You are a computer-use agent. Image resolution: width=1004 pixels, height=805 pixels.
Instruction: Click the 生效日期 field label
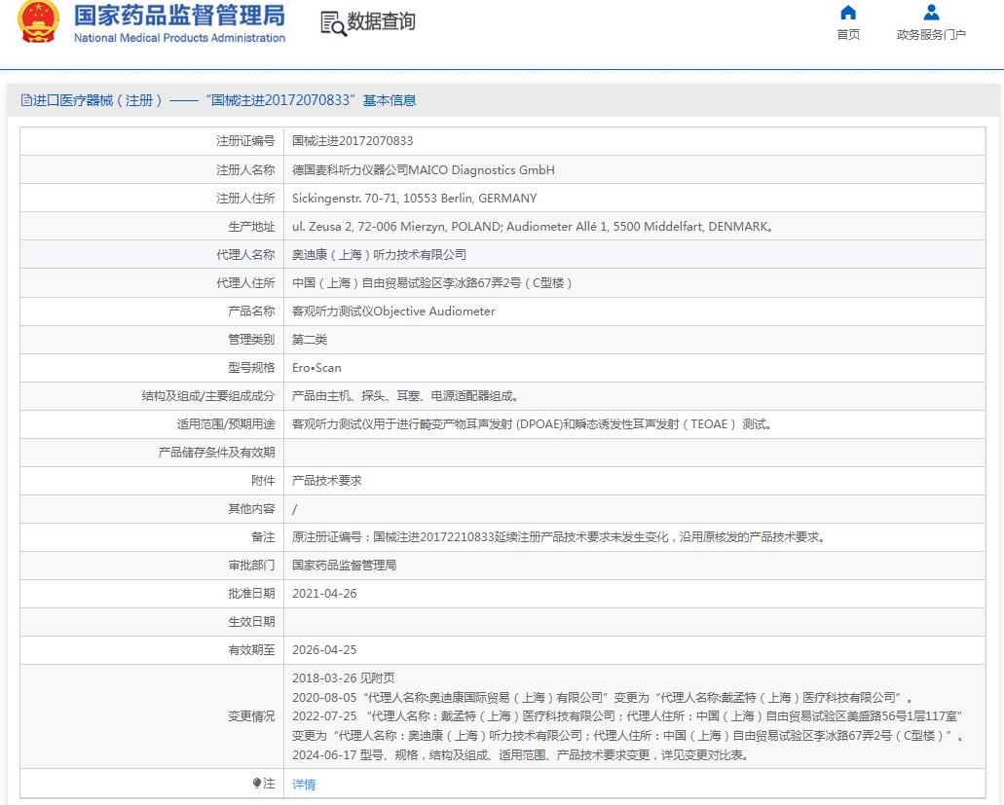click(x=251, y=621)
